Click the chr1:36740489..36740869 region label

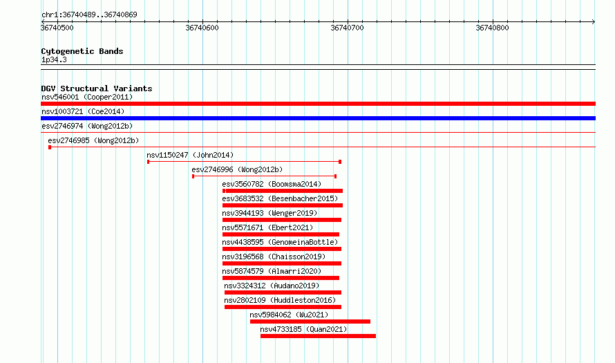coord(89,15)
